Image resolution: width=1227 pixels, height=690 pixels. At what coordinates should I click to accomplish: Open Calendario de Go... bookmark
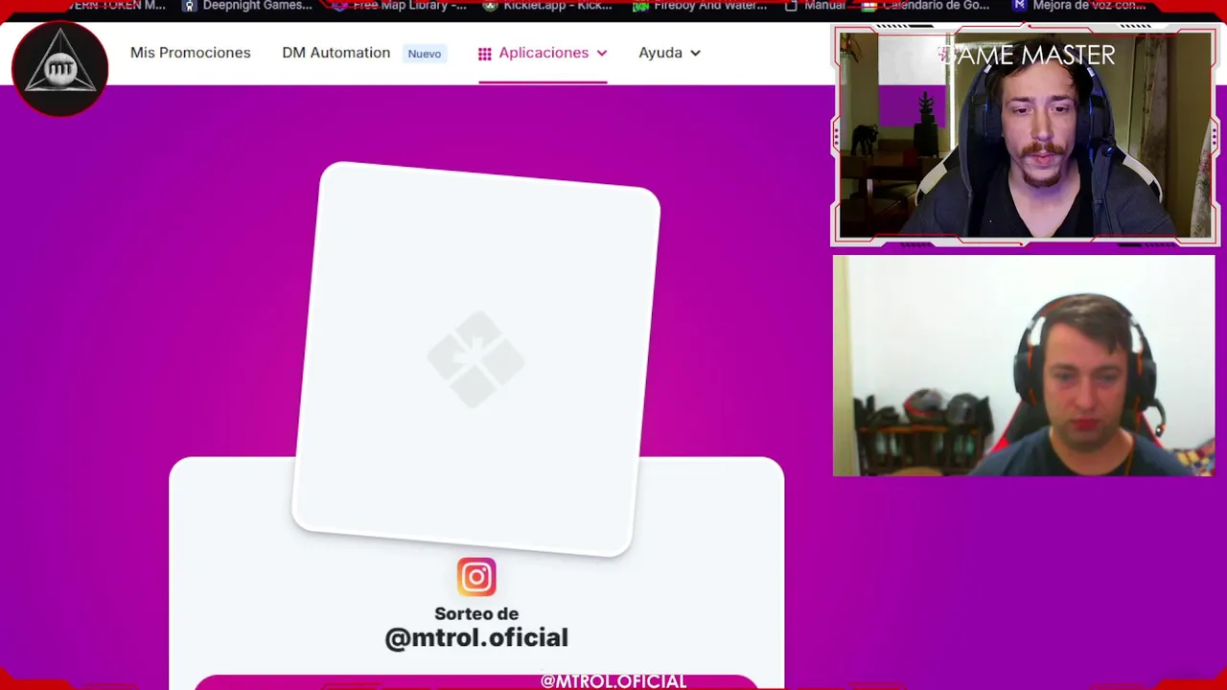[925, 6]
